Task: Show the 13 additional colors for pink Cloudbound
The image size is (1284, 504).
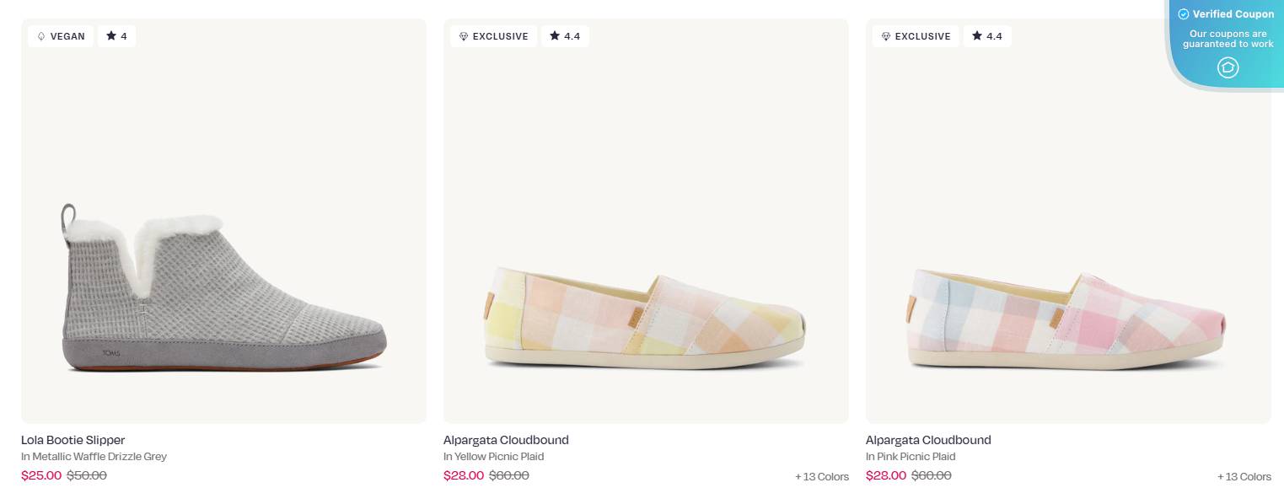Action: coord(1244,476)
